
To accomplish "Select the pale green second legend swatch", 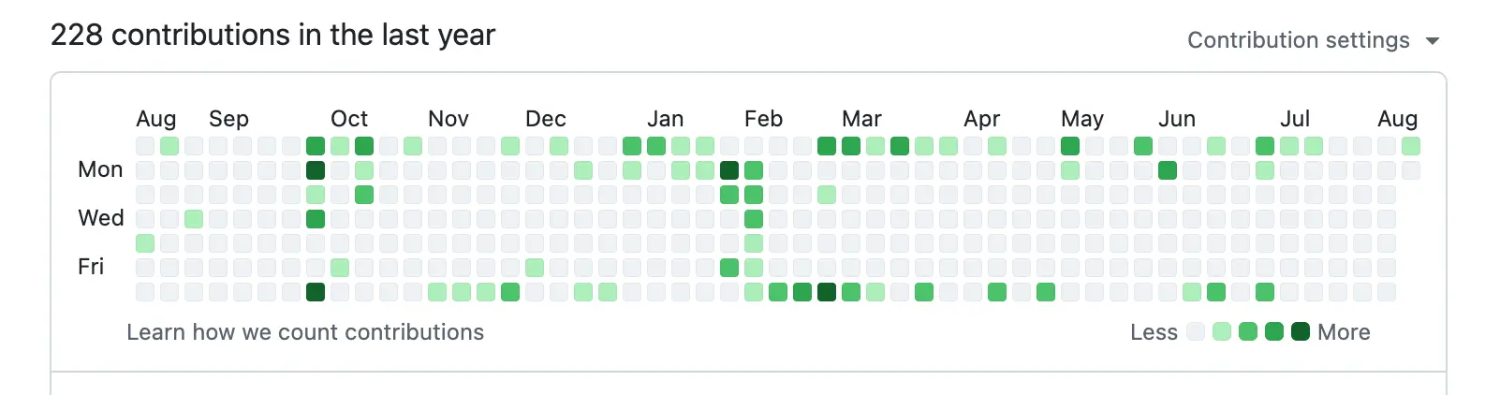I will pos(1222,331).
